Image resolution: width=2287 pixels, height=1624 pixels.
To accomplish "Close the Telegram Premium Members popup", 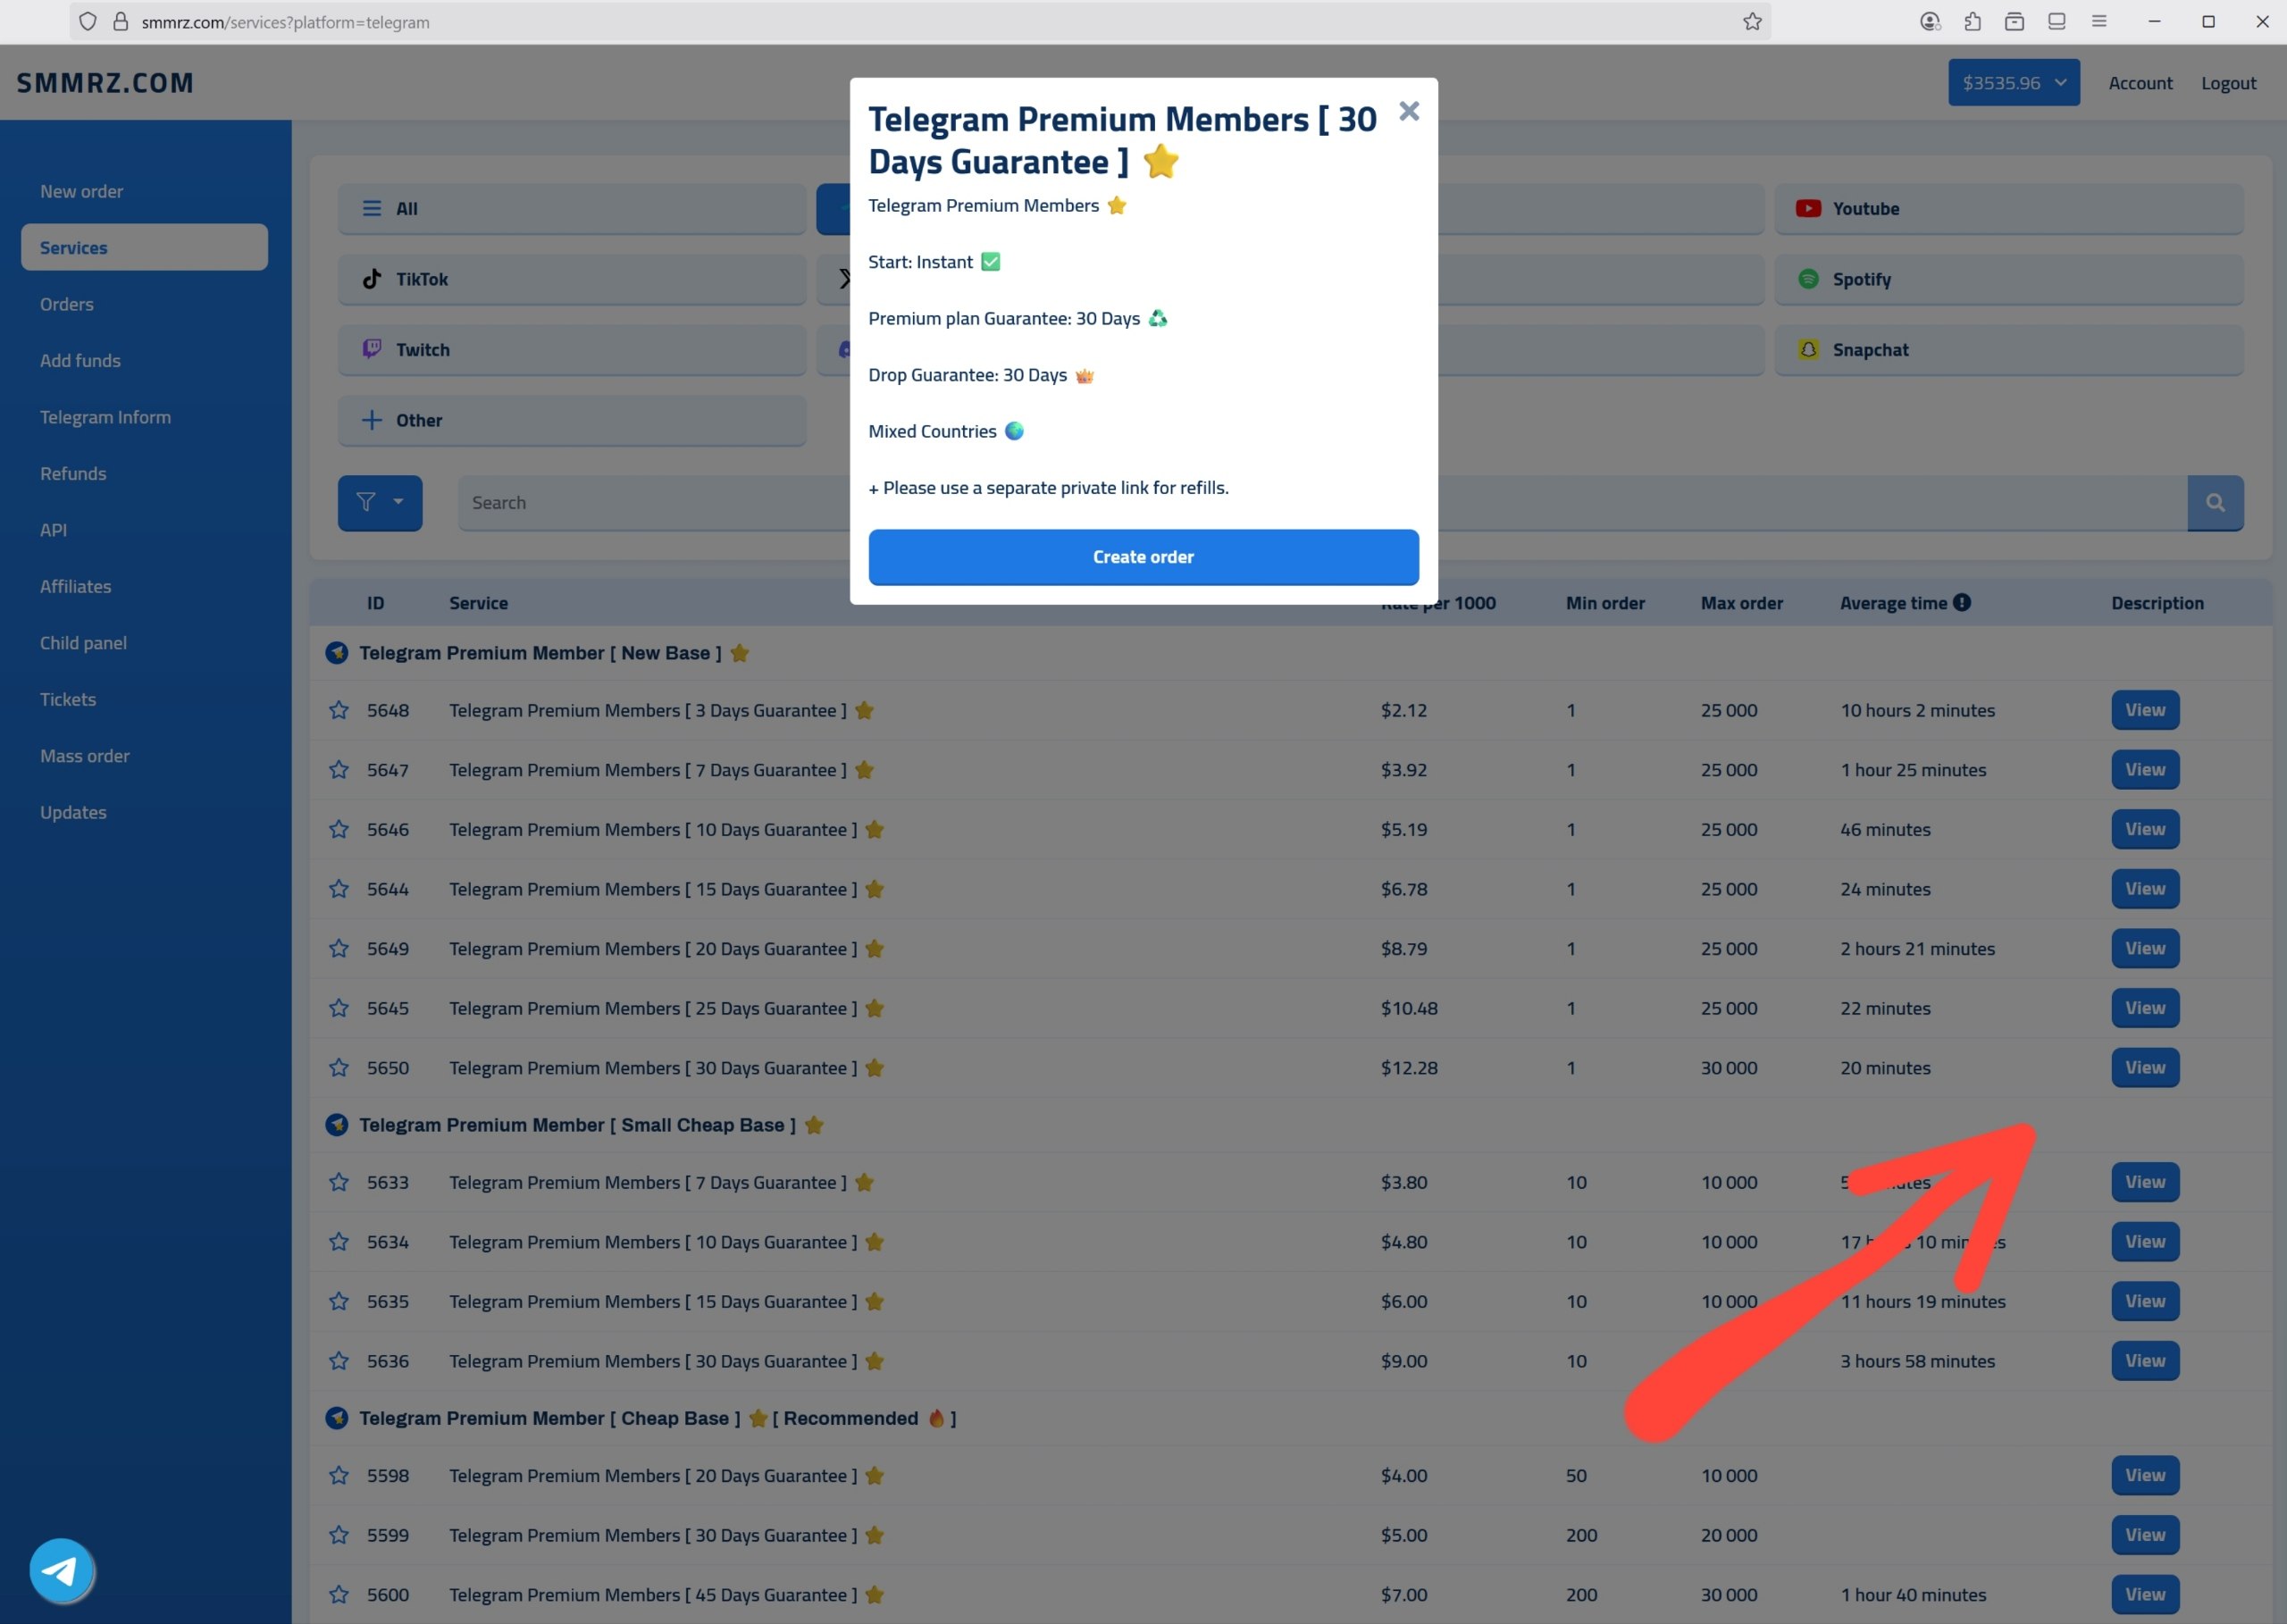I will (1408, 111).
